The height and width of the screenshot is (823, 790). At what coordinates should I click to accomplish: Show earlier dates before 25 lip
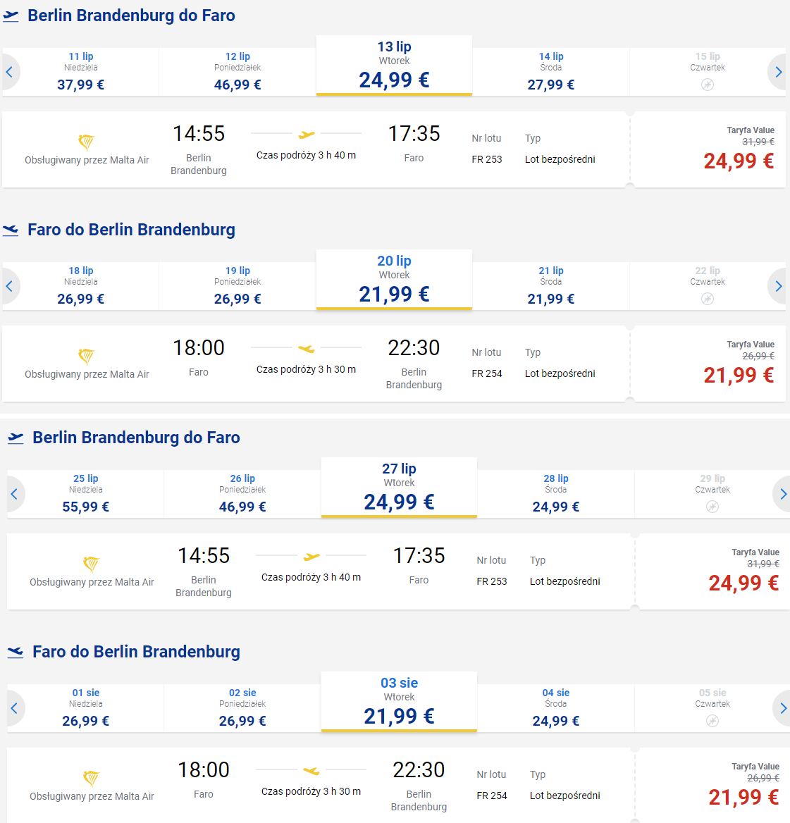(15, 494)
